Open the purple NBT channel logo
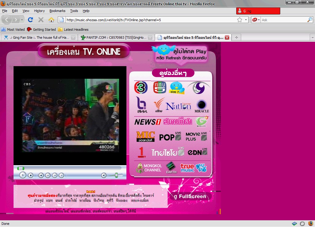Viewport: 315px width, 227px height. [x=142, y=105]
